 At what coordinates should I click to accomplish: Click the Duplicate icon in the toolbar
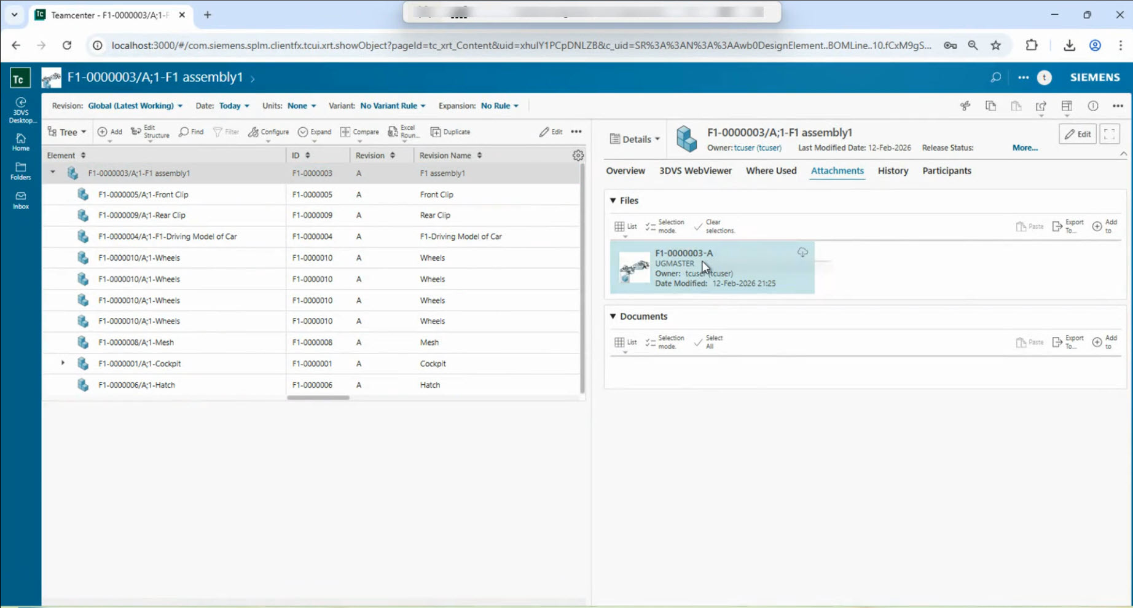pos(450,132)
